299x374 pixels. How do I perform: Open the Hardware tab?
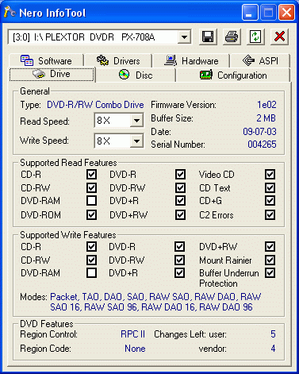coord(191,60)
